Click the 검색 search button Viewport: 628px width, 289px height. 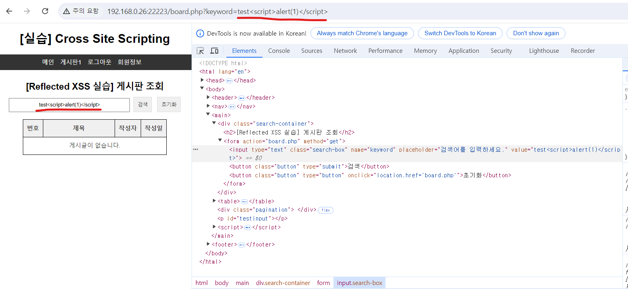pyautogui.click(x=143, y=104)
